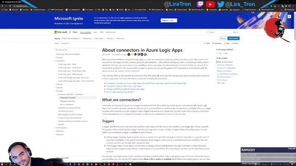Expand the How-to guides tree node
This screenshot has height=166, width=296.
(61, 128)
